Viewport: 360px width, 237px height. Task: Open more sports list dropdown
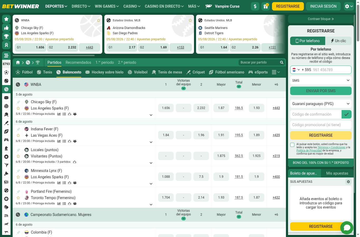(276, 72)
